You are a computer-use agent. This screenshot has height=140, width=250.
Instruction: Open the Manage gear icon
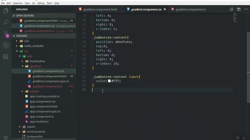tap(6, 137)
